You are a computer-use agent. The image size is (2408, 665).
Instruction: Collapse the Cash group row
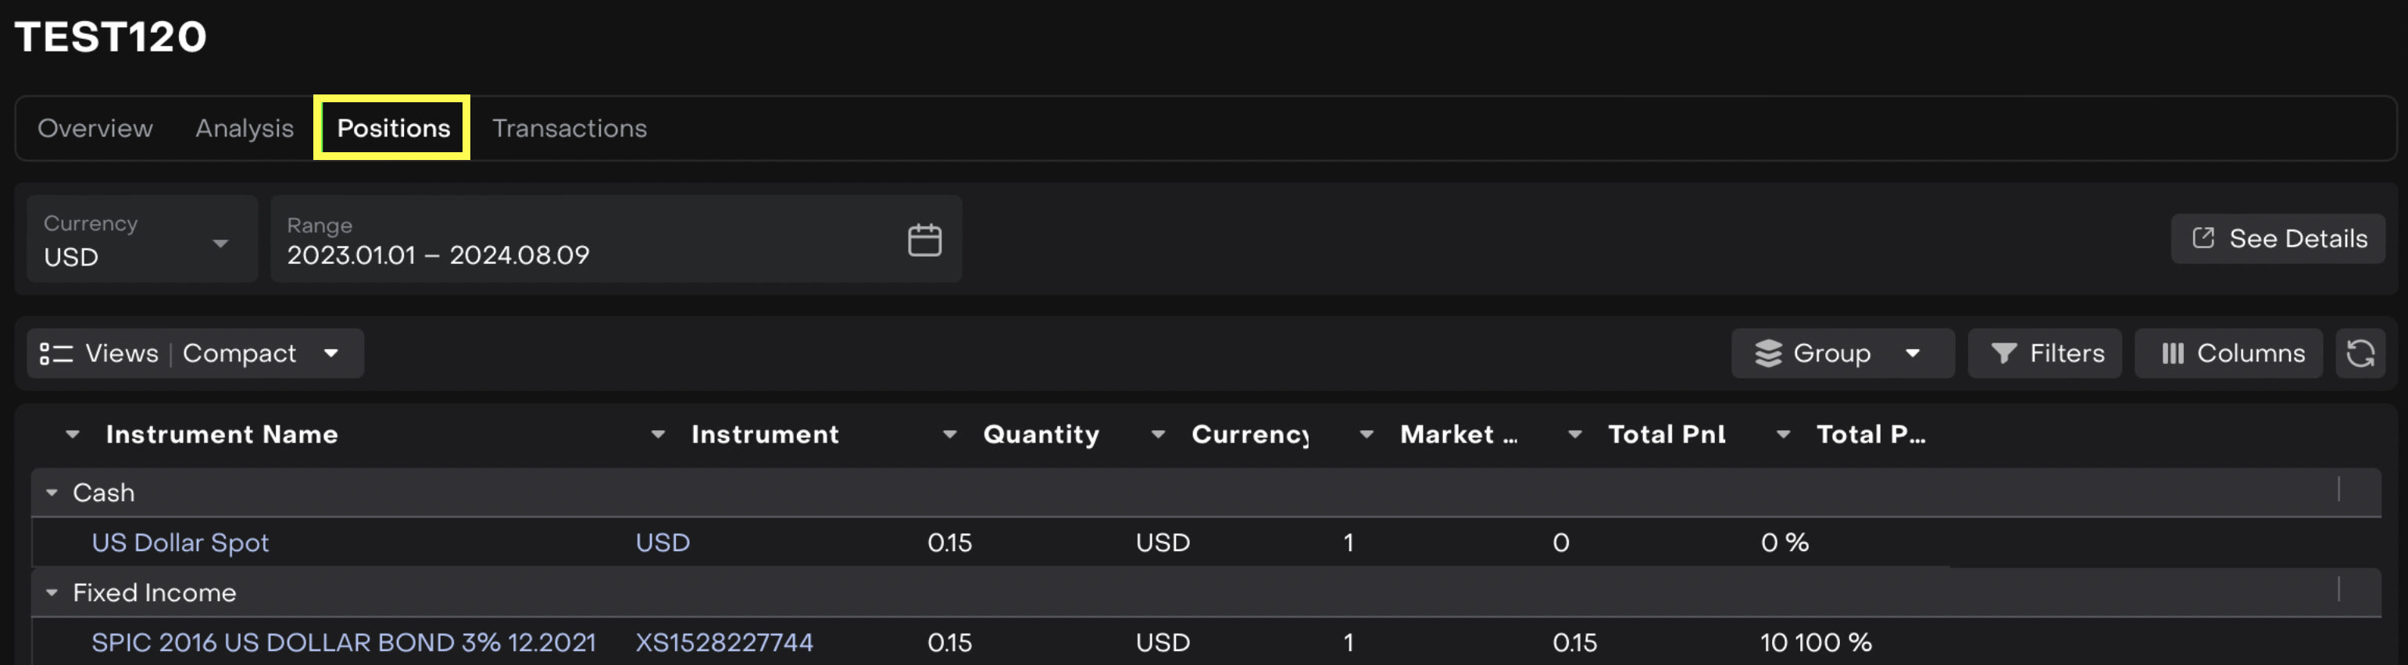[52, 493]
